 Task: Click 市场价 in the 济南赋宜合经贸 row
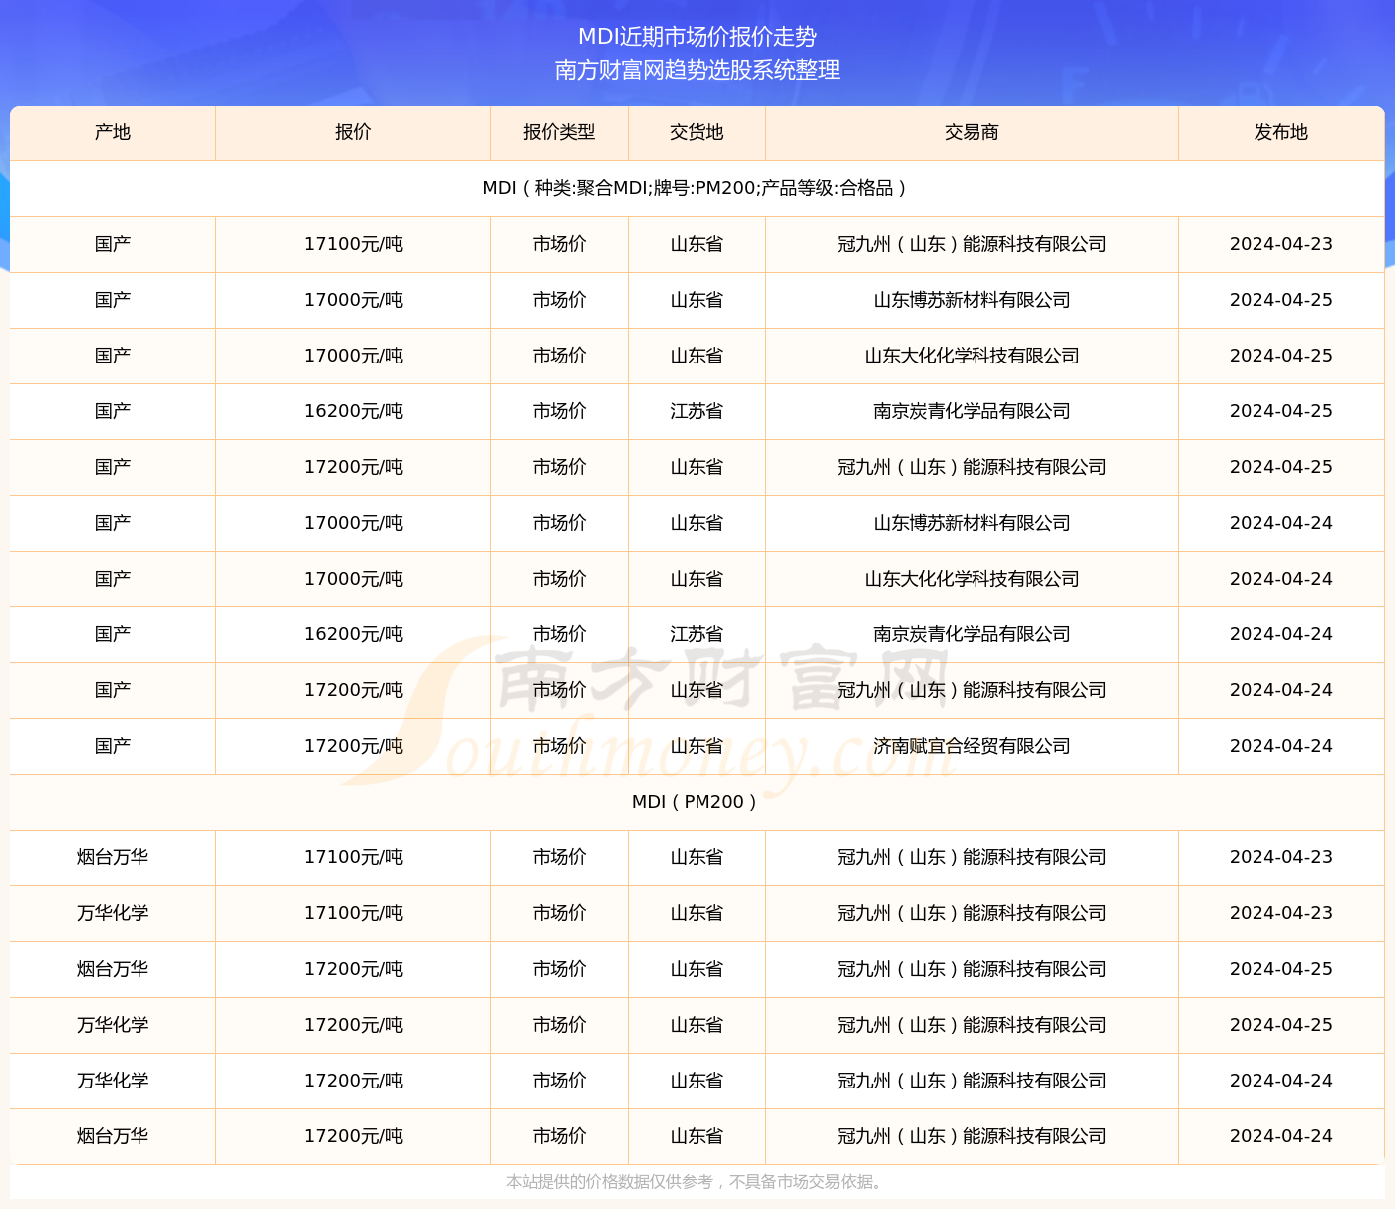tap(559, 746)
